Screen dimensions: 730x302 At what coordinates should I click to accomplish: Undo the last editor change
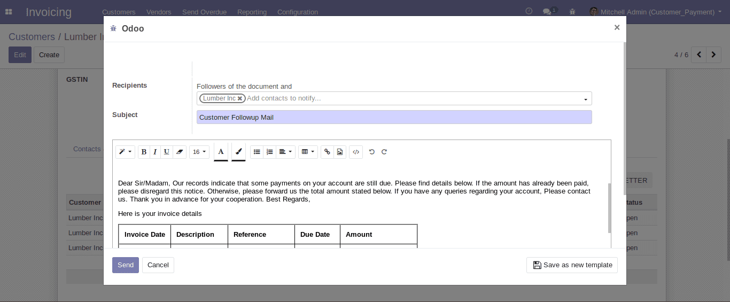pos(372,152)
